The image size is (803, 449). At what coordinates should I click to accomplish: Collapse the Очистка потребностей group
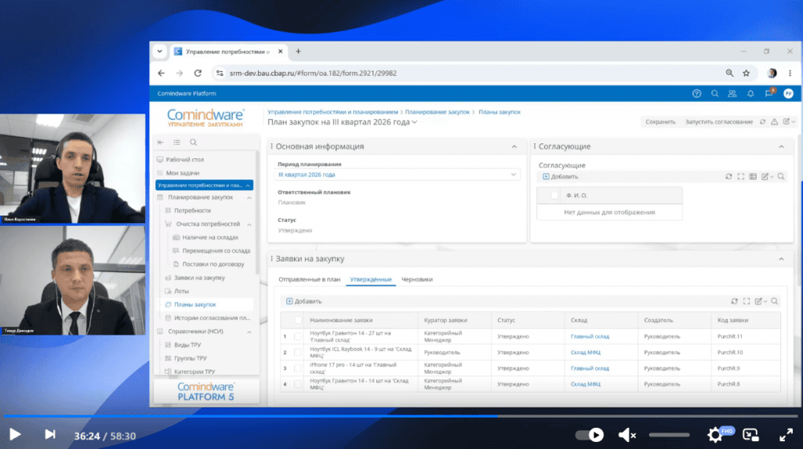pos(249,224)
